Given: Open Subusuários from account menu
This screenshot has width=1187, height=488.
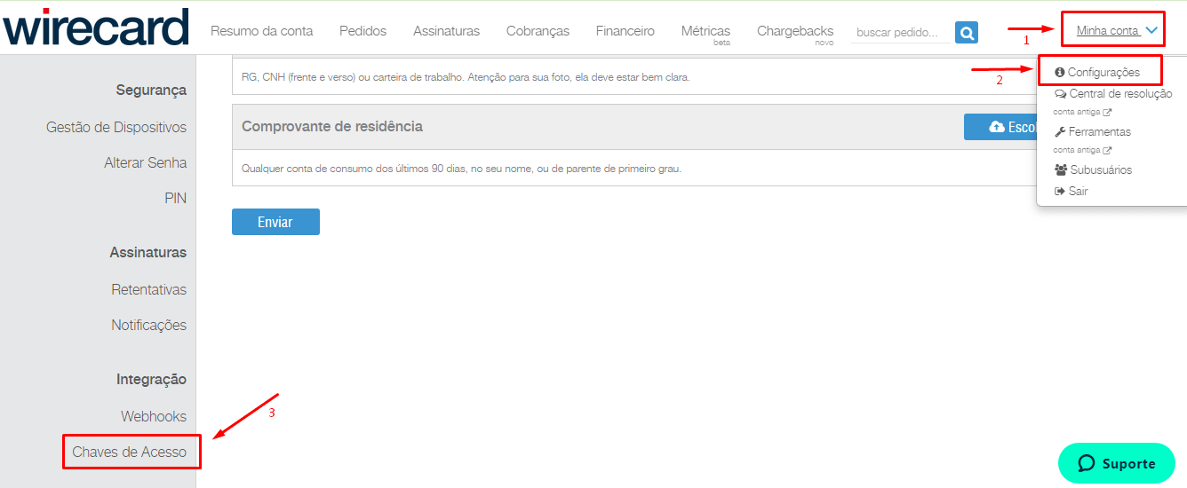Looking at the screenshot, I should pos(1100,169).
